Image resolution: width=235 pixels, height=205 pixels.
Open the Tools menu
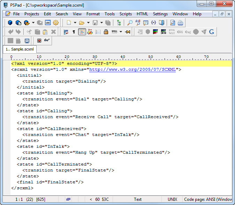109,14
